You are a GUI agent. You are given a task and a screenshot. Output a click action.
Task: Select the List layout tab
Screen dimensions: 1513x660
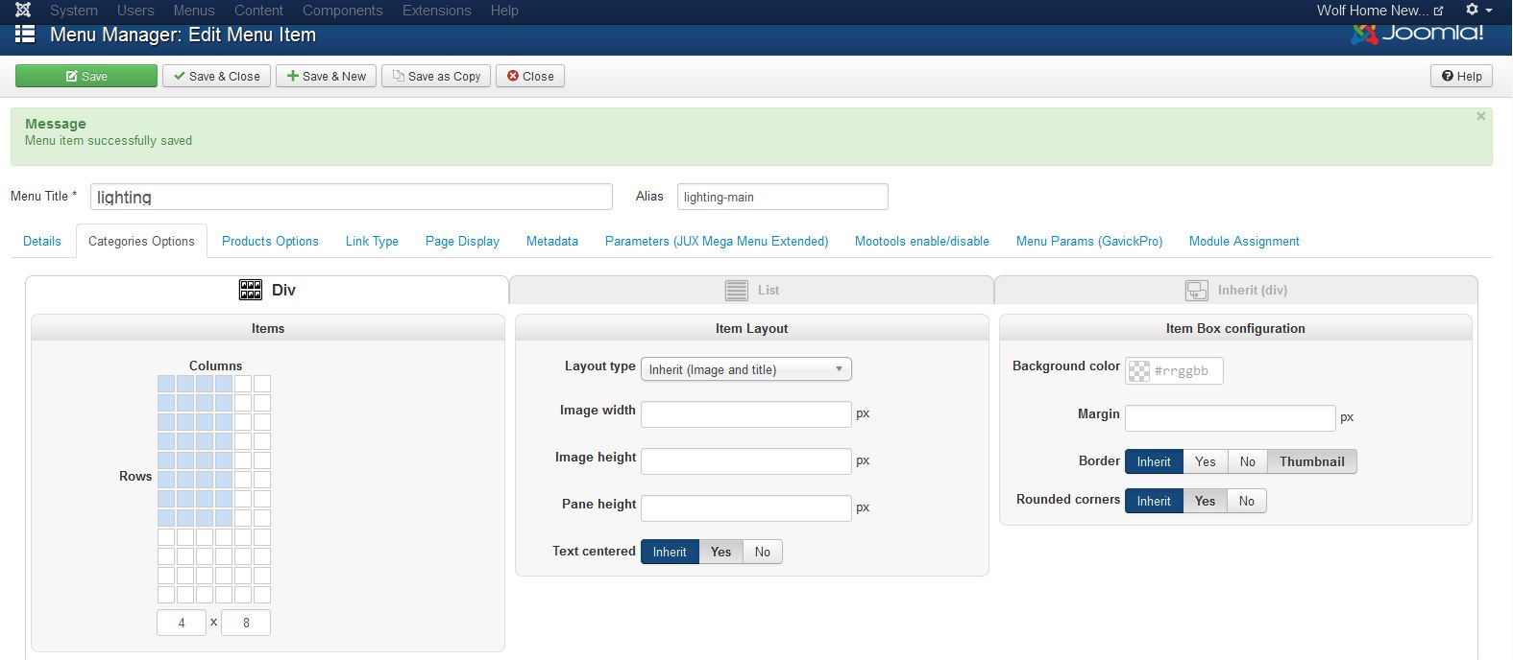point(751,290)
